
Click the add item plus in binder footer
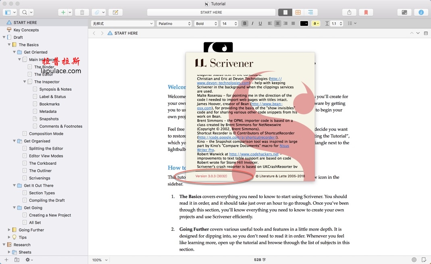click(6, 260)
